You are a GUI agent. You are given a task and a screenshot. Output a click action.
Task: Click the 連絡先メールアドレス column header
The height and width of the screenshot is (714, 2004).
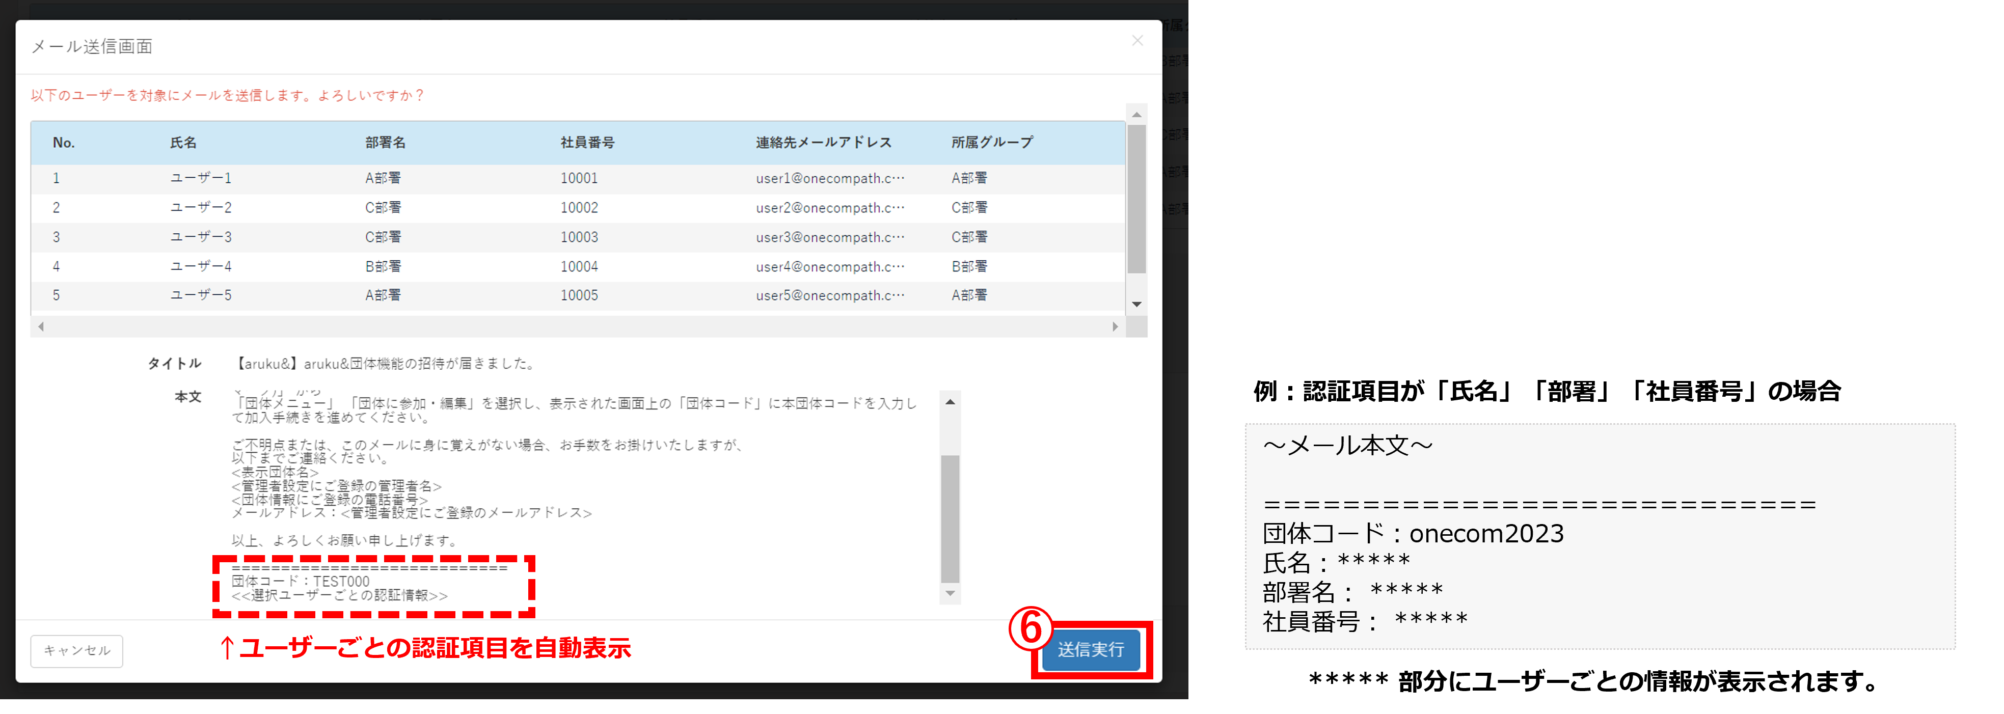tap(823, 142)
